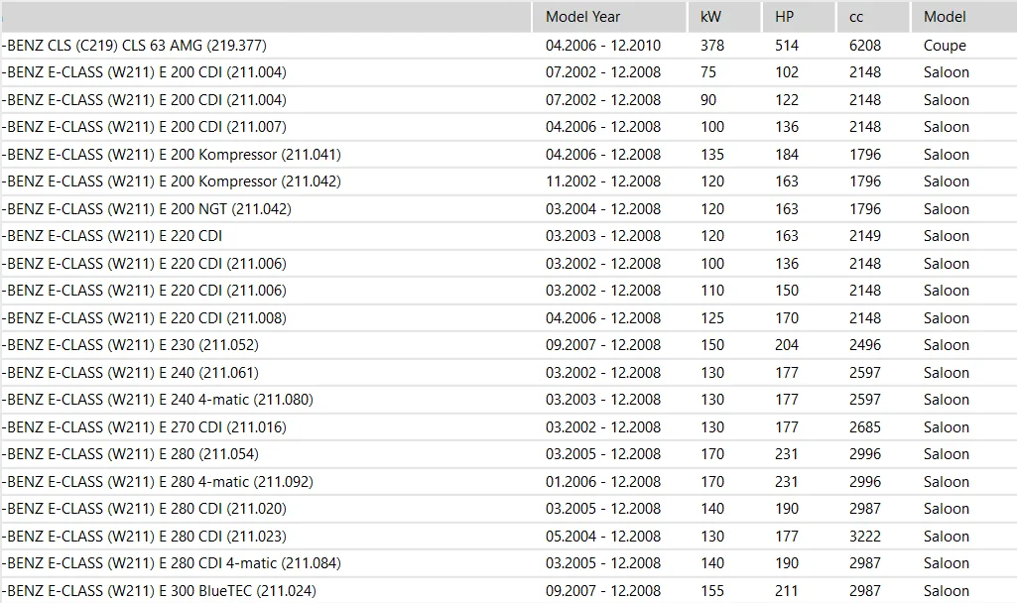
Task: Select the E 280 (211.054) entry
Action: coord(508,454)
